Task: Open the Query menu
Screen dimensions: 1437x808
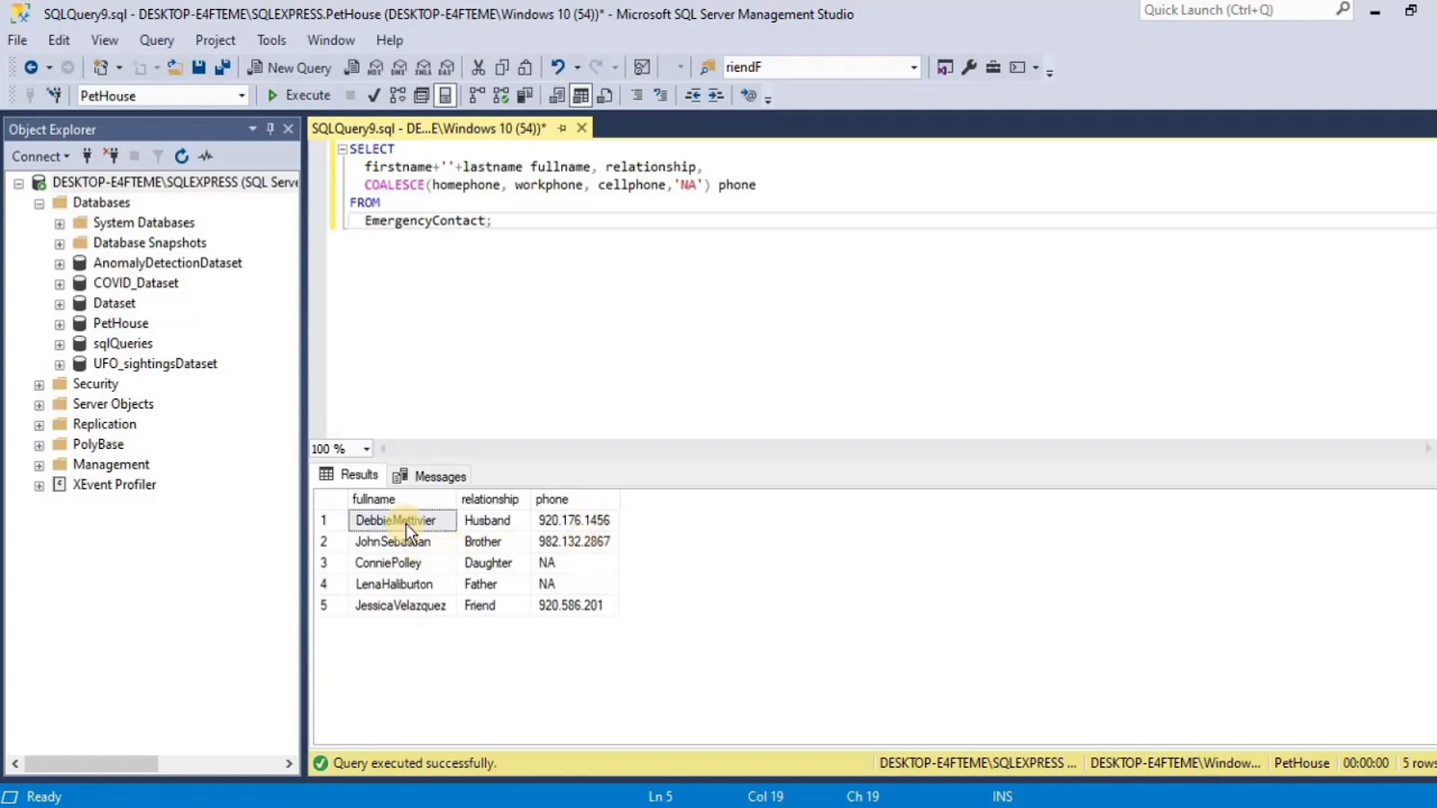Action: 156,40
